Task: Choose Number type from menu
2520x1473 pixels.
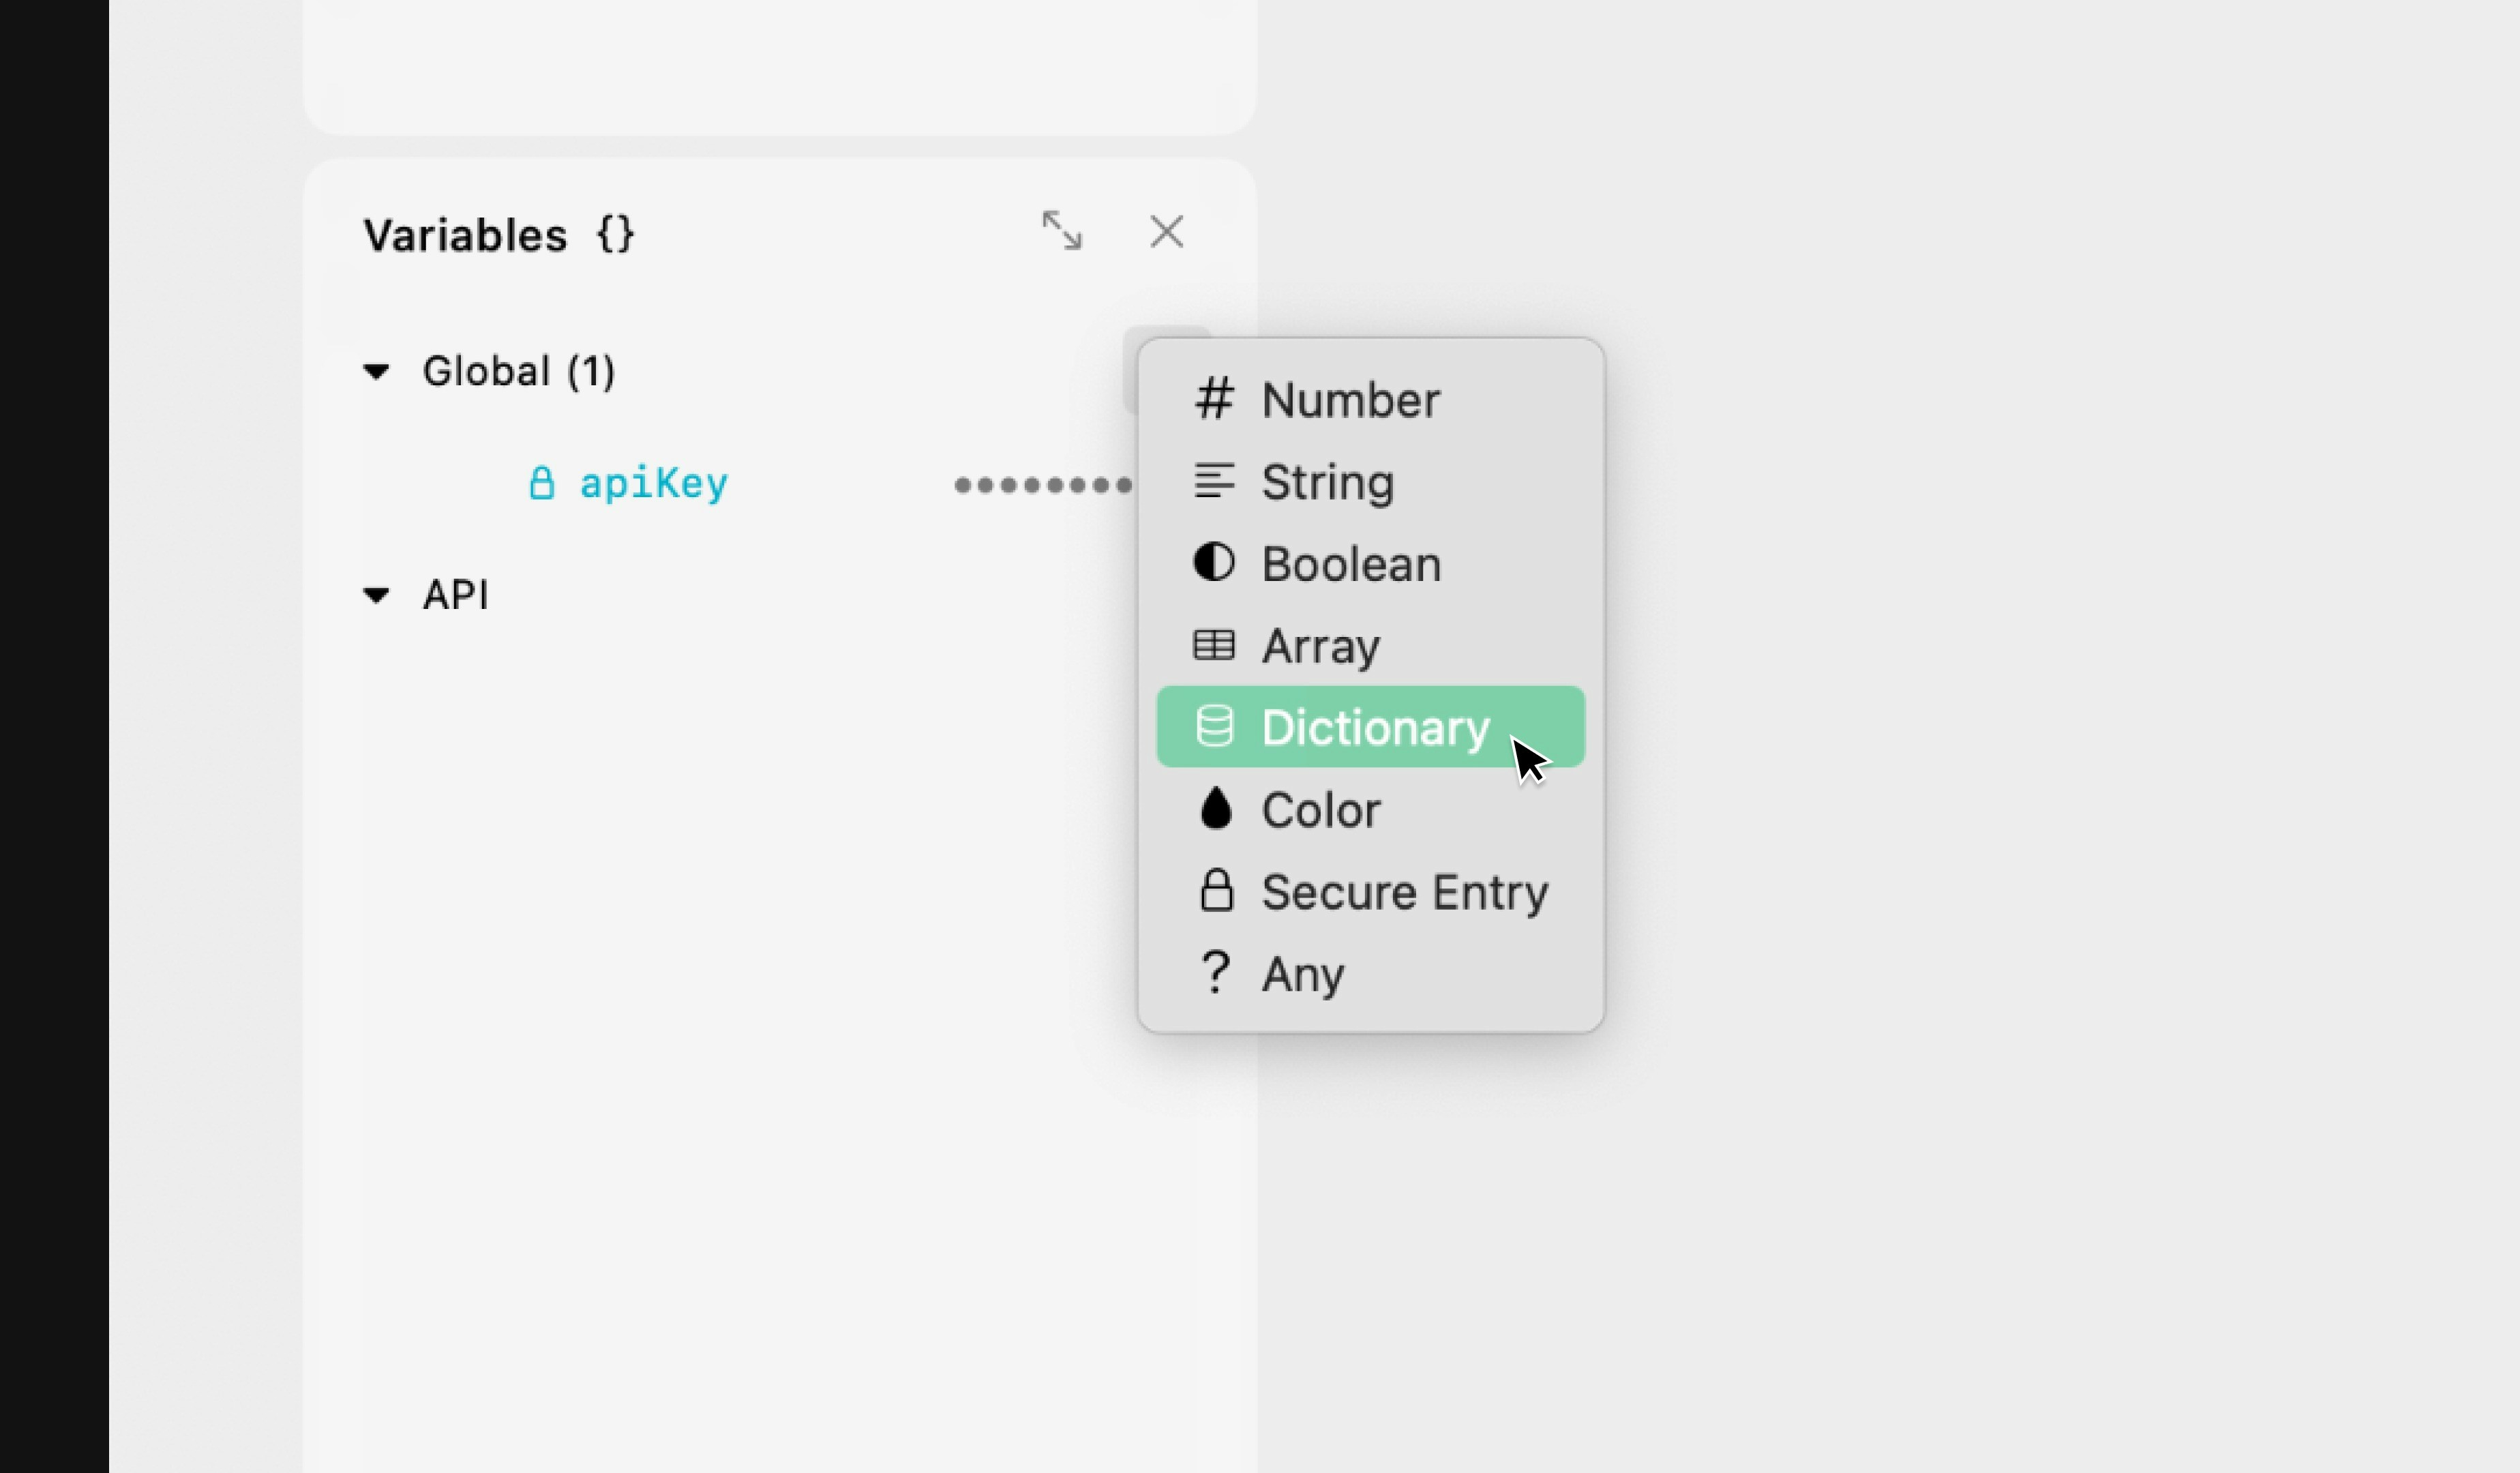Action: [1350, 400]
